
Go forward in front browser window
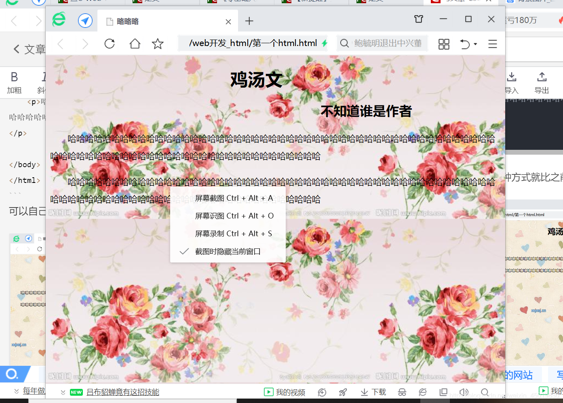(85, 44)
